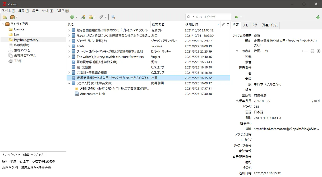Screen dimensions: 322x177
Task: Edit the 出版年月日 value 2017-09-25
Action: pos(262,101)
